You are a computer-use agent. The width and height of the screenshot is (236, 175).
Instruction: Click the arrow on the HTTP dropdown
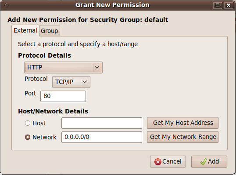pyautogui.click(x=97, y=67)
